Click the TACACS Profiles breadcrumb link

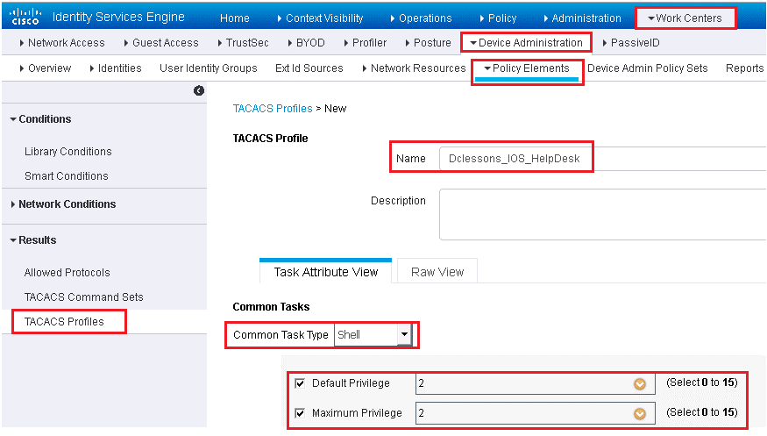[273, 108]
